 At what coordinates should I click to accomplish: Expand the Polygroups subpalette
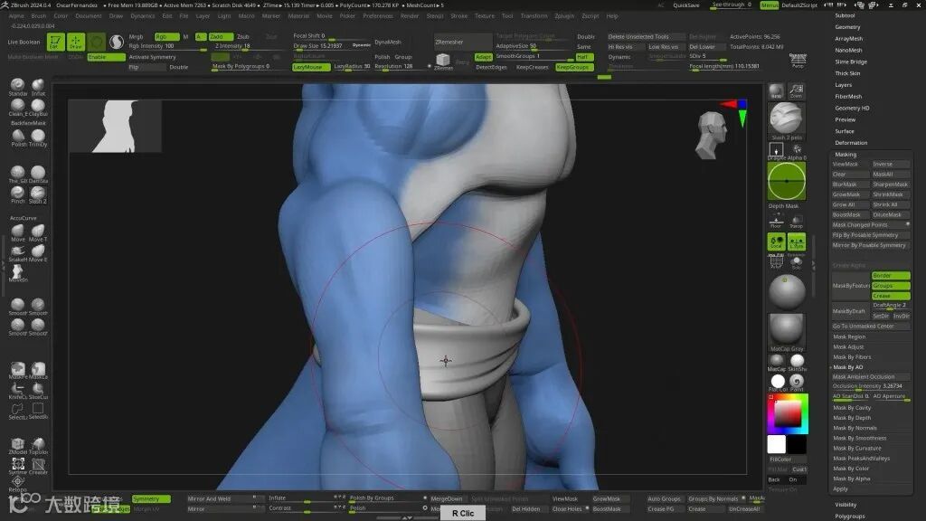850,516
